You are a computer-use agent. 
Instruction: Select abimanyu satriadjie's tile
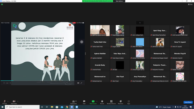point(160,42)
